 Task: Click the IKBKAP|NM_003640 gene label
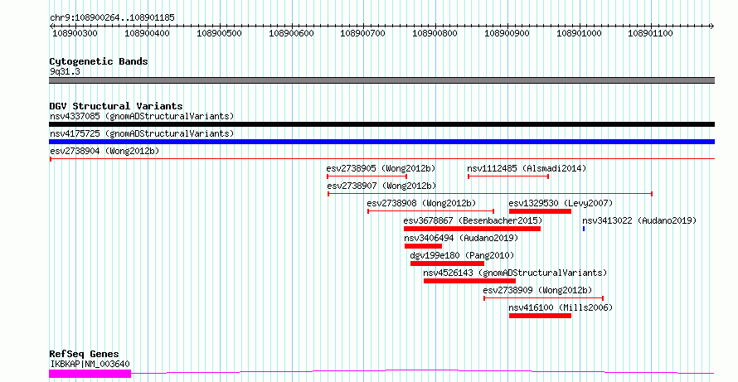90,364
